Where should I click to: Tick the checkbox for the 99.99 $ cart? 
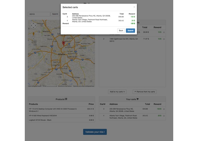164,32
